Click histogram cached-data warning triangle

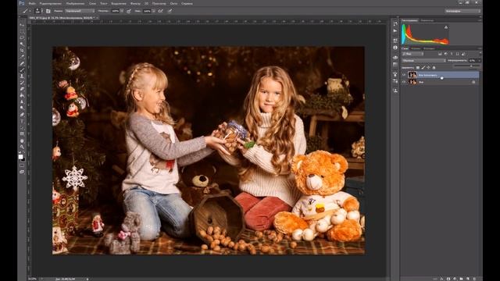[x=446, y=27]
